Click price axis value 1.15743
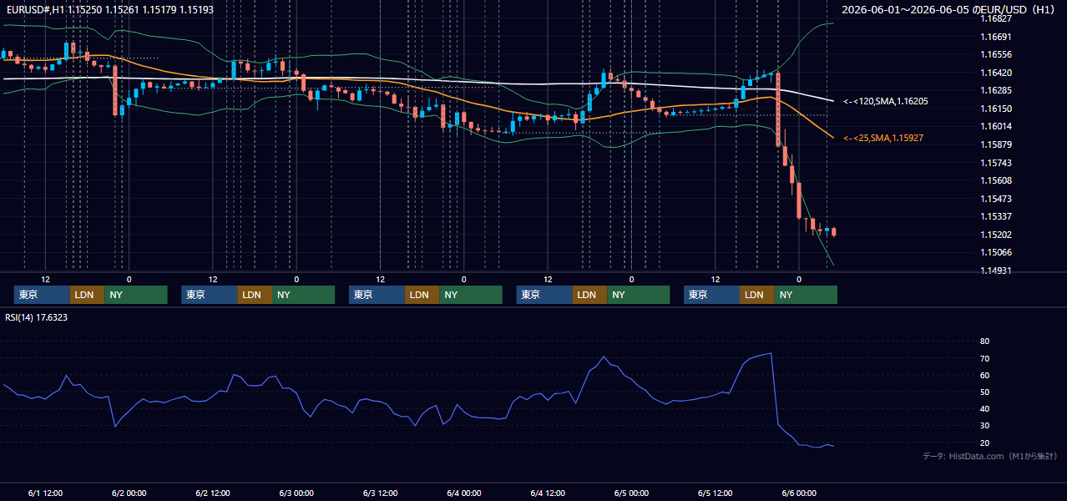1067x501 pixels. pyautogui.click(x=995, y=163)
